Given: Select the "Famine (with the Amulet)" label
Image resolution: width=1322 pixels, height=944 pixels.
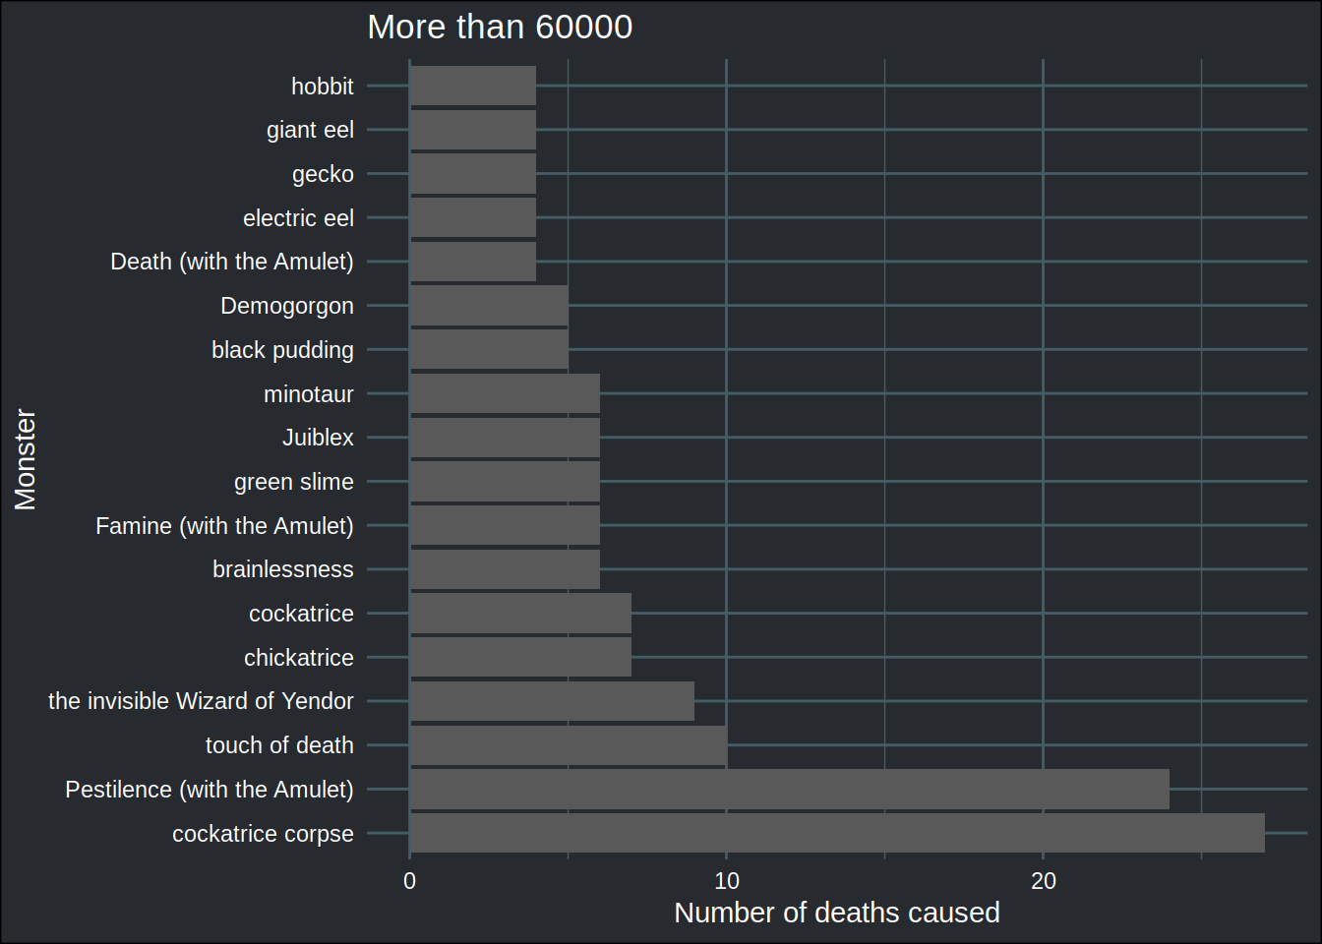Looking at the screenshot, I should coord(224,526).
